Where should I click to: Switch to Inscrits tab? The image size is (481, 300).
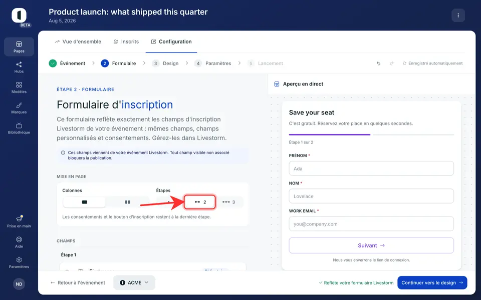[x=126, y=41]
